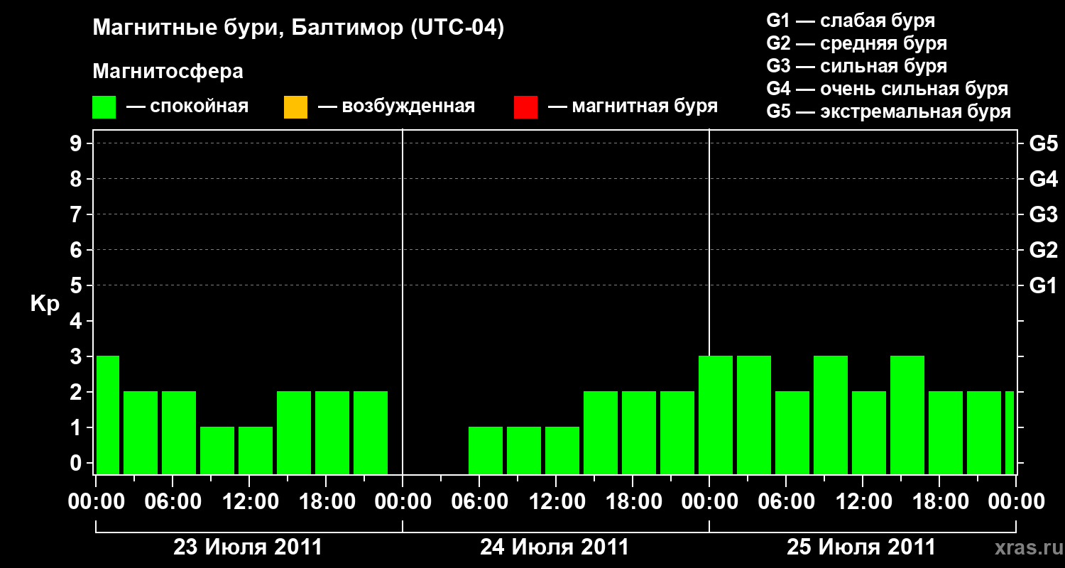Click the G1 mark on the right axis
This screenshot has height=568, width=1065.
coord(1043,285)
